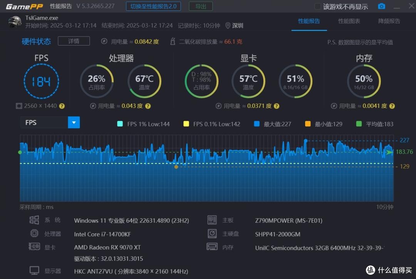Switch to the 降频报告 tab
Image resolution: width=416 pixels, height=279 pixels.
(389, 21)
